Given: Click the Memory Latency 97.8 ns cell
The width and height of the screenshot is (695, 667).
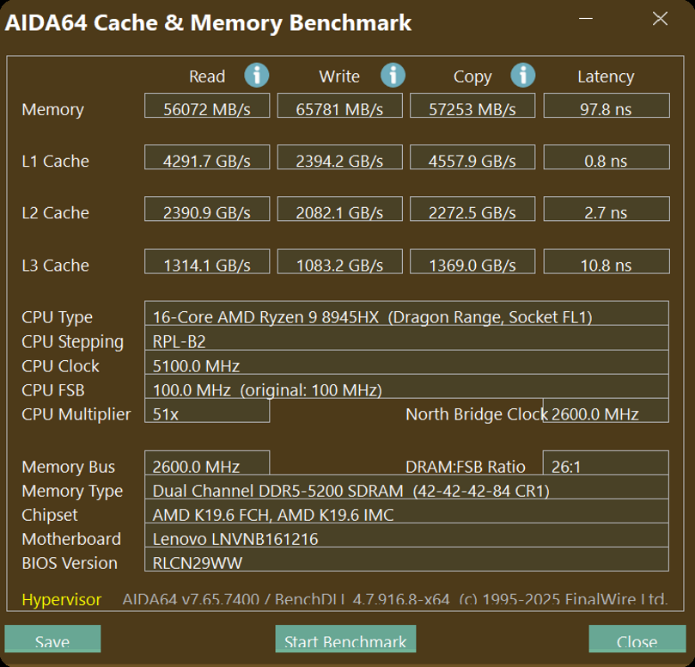Looking at the screenshot, I should [x=606, y=106].
